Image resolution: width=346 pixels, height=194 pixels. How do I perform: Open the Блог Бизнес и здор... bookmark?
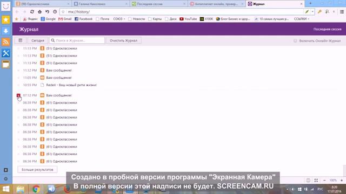233,19
